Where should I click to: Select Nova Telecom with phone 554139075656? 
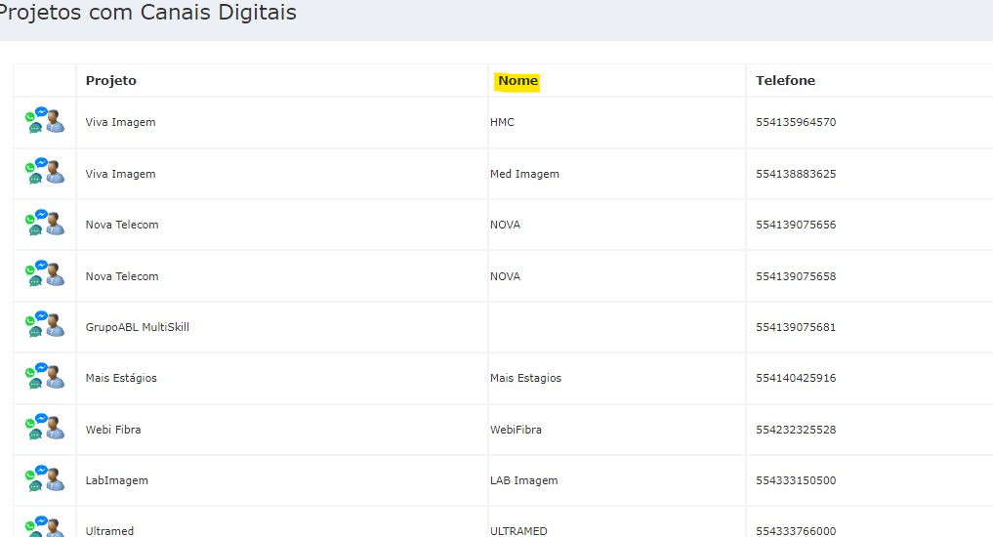(x=122, y=225)
